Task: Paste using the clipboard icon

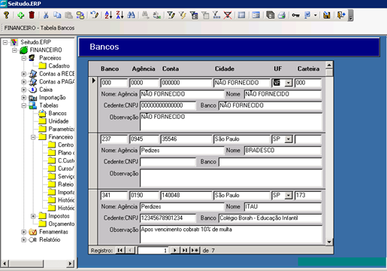Action: pyautogui.click(x=68, y=15)
